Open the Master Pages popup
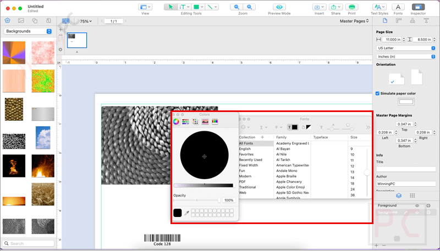The image size is (440, 251). pyautogui.click(x=354, y=21)
